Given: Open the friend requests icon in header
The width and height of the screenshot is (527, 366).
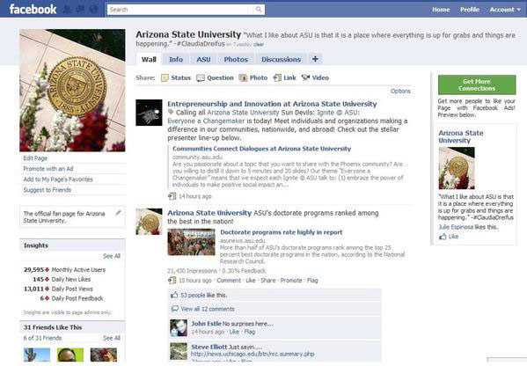Looking at the screenshot, I should point(68,9).
